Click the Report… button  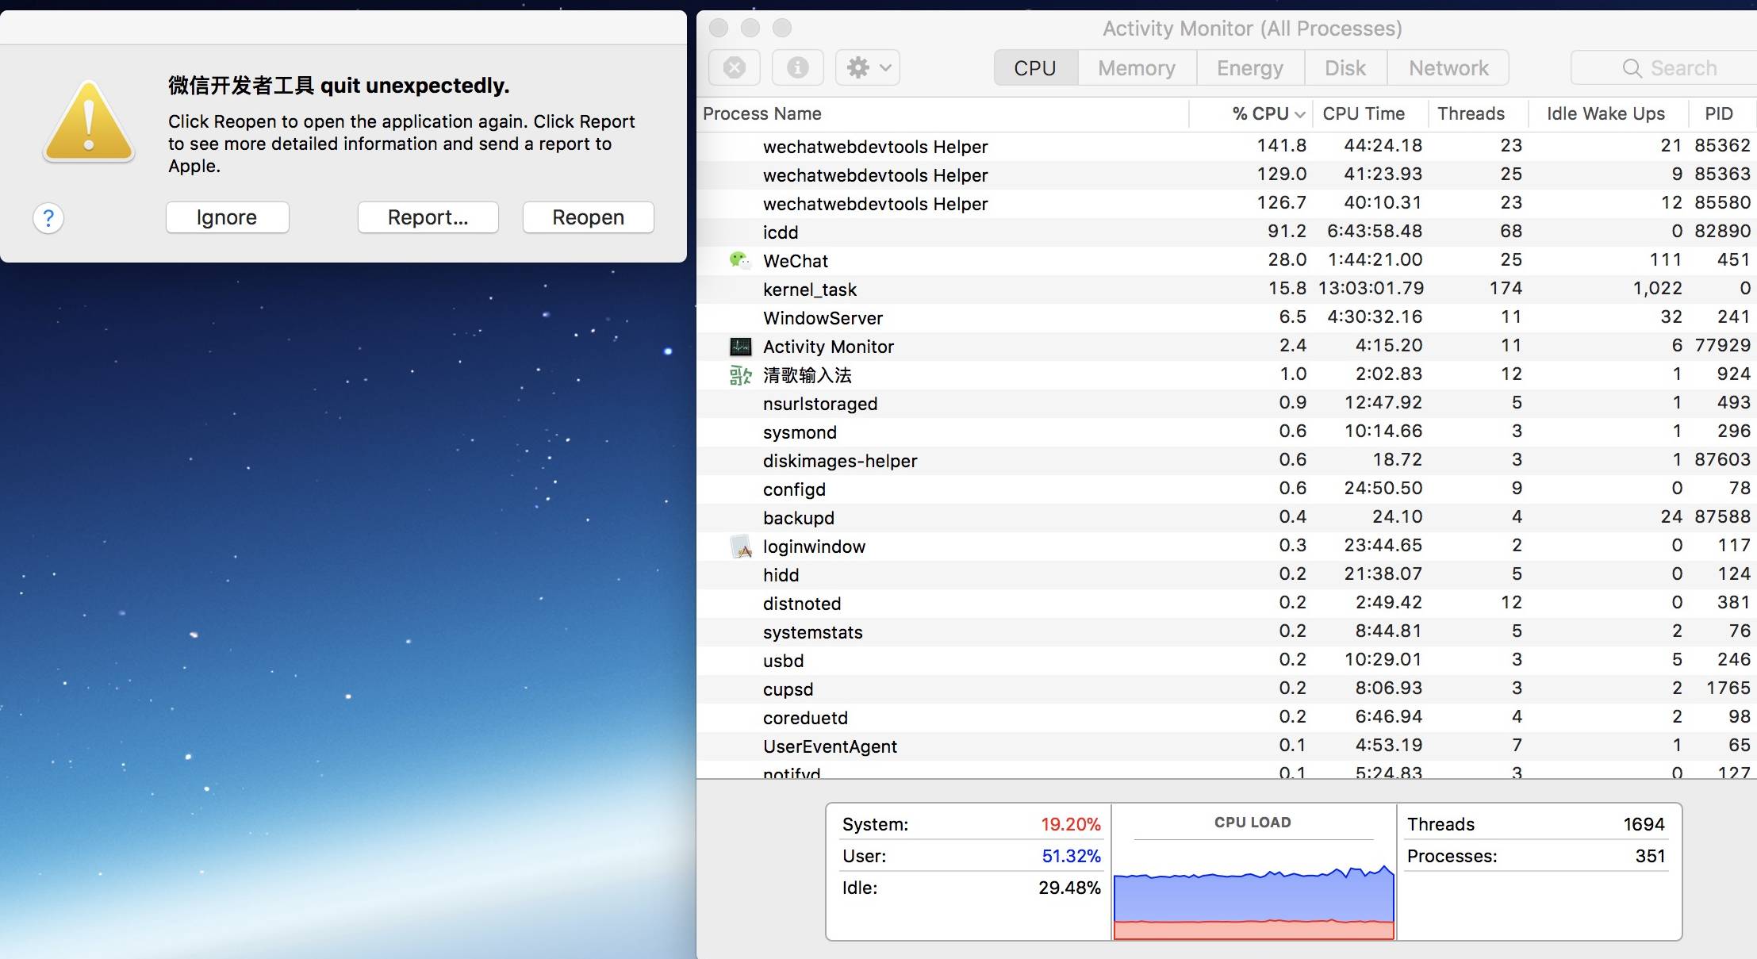point(428,217)
